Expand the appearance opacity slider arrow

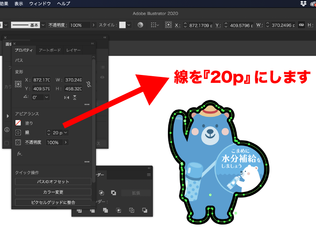coord(66,142)
